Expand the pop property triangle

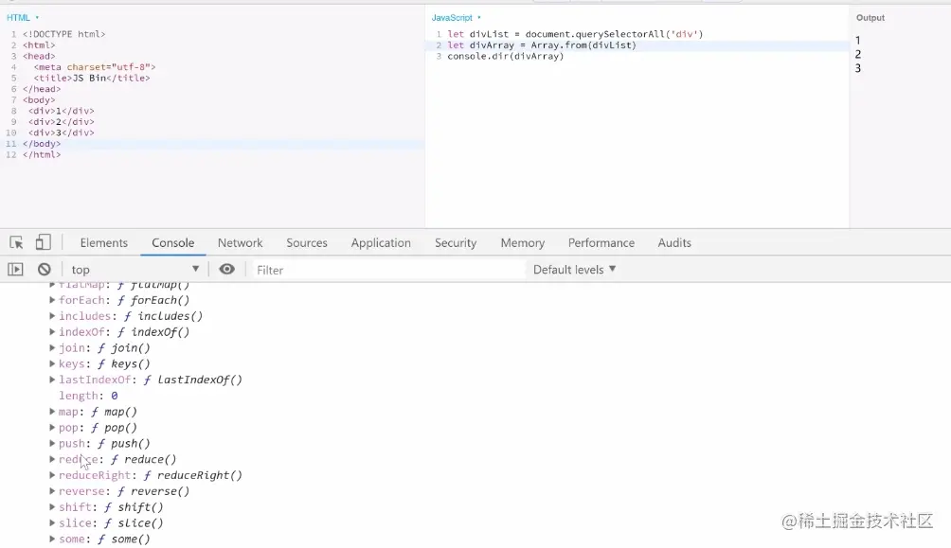click(x=52, y=428)
